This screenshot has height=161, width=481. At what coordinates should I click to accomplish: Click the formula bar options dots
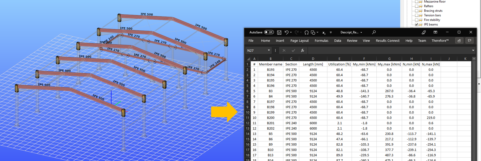[275, 50]
